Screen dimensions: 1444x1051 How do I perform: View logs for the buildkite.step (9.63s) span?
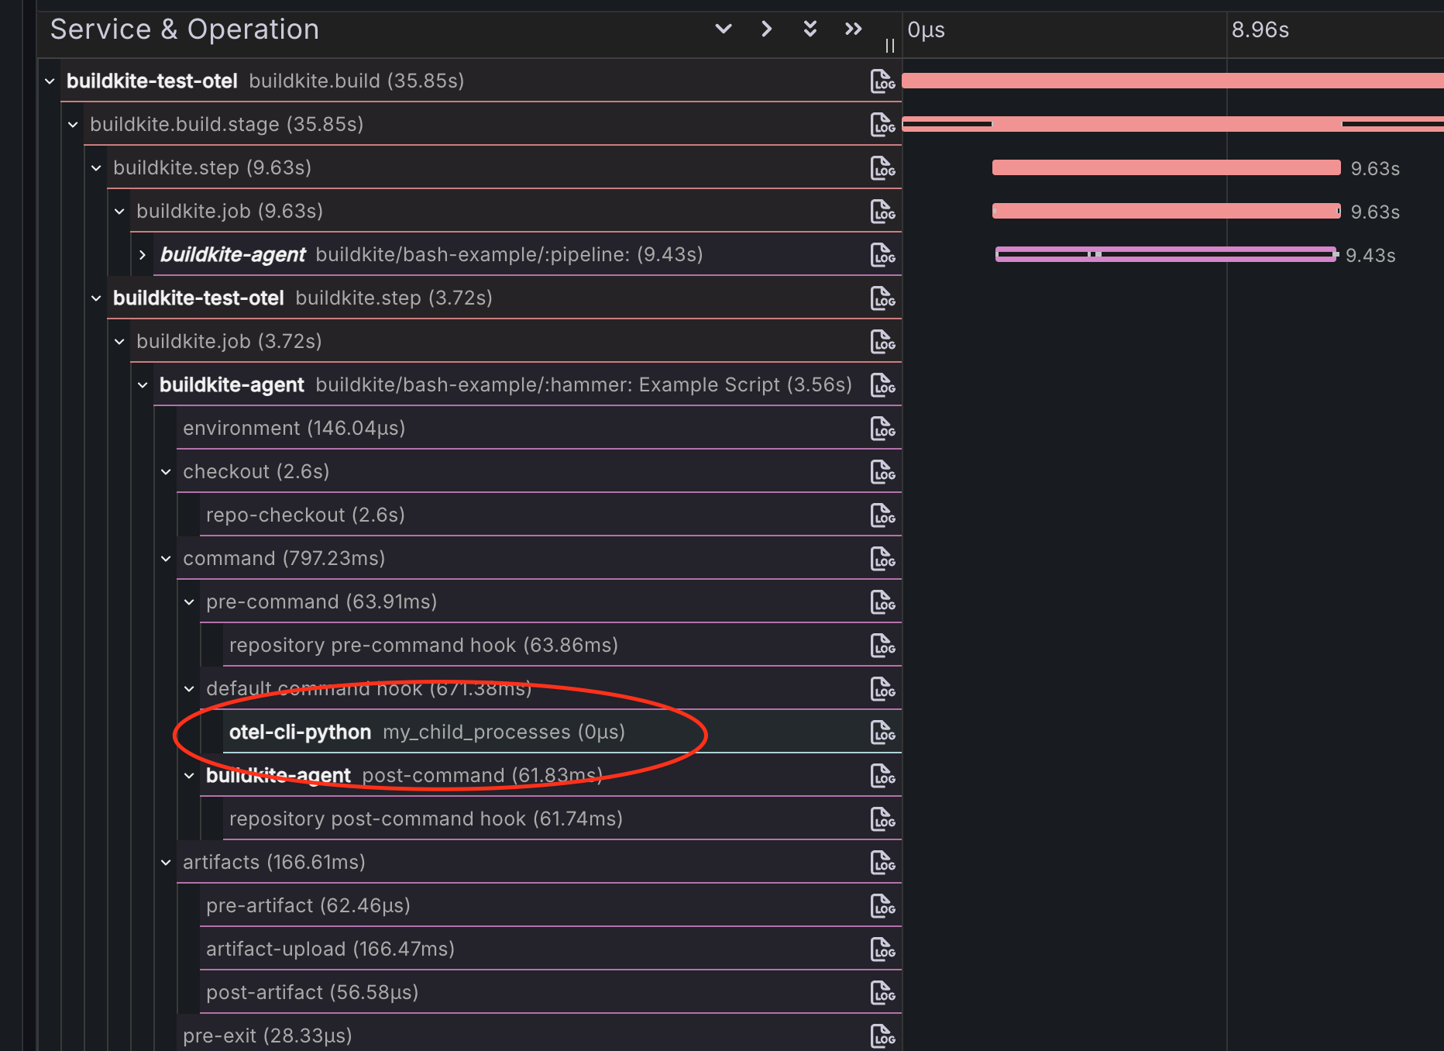point(882,168)
